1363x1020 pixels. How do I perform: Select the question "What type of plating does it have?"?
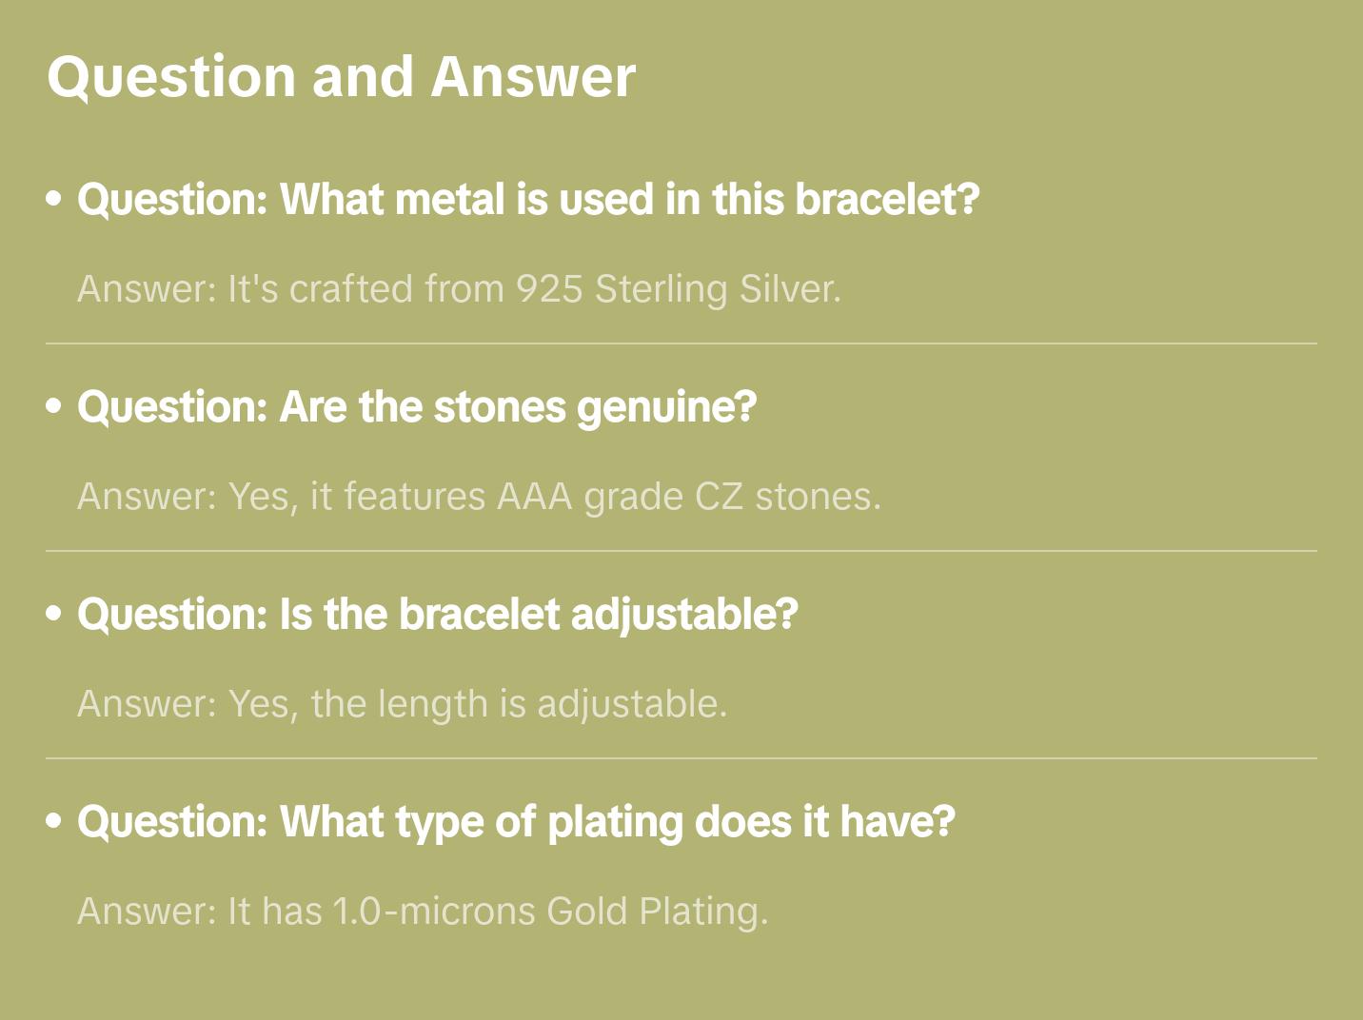[516, 822]
